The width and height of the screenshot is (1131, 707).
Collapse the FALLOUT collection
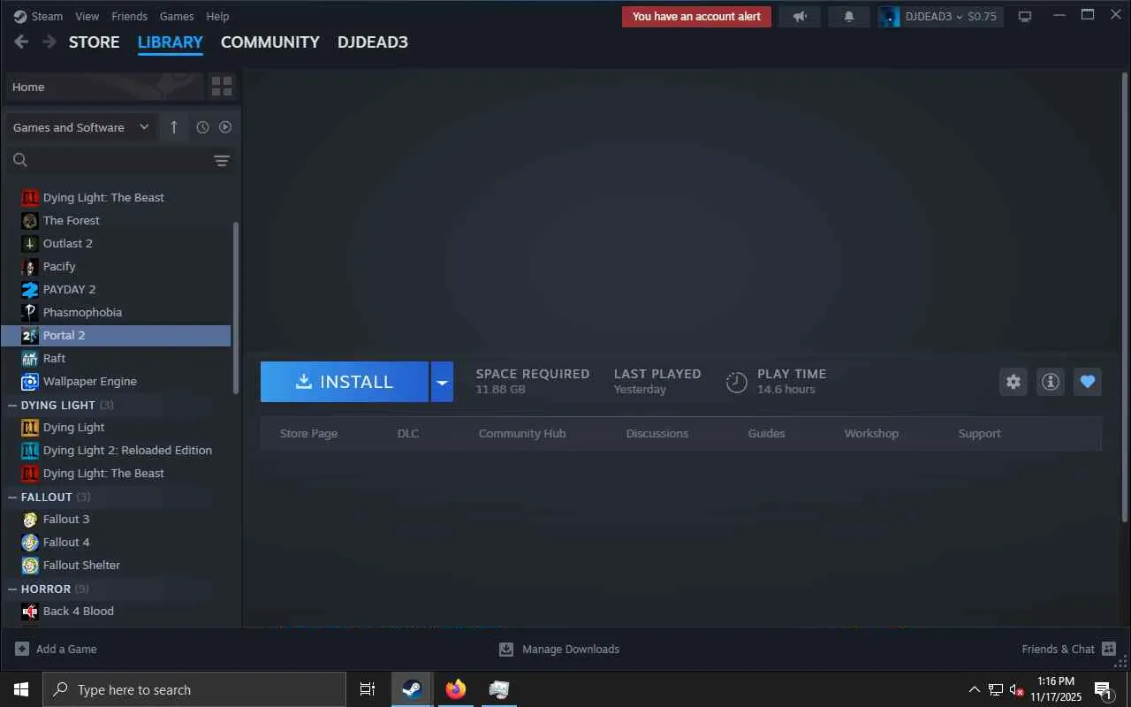tap(12, 497)
